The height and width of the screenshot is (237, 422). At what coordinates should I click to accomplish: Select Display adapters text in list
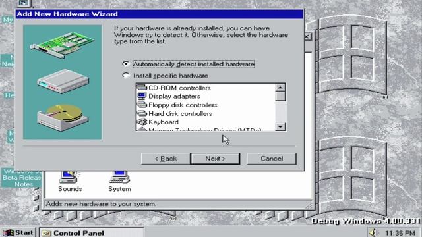tap(174, 97)
